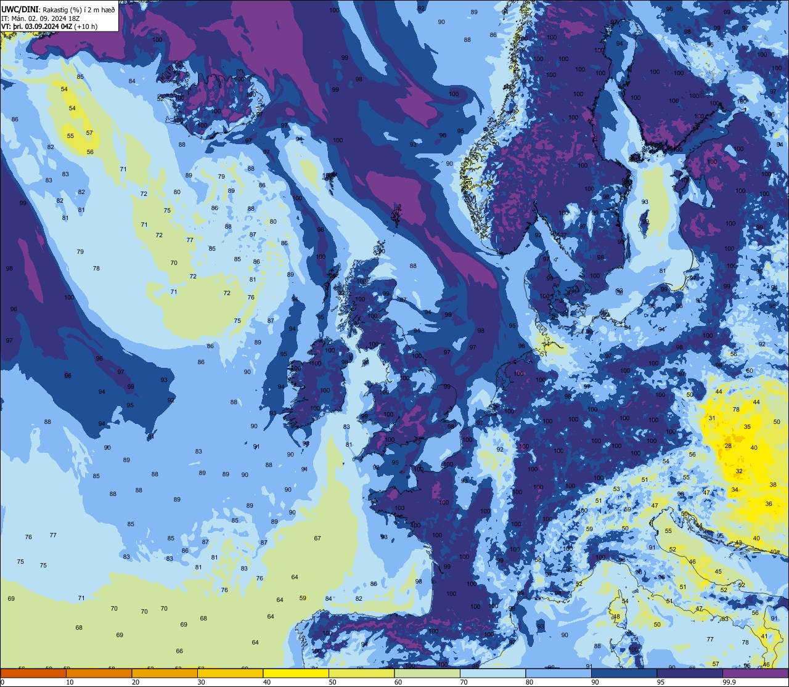The image size is (789, 687).
Task: Click the map humidity value '34'
Action: point(735,490)
